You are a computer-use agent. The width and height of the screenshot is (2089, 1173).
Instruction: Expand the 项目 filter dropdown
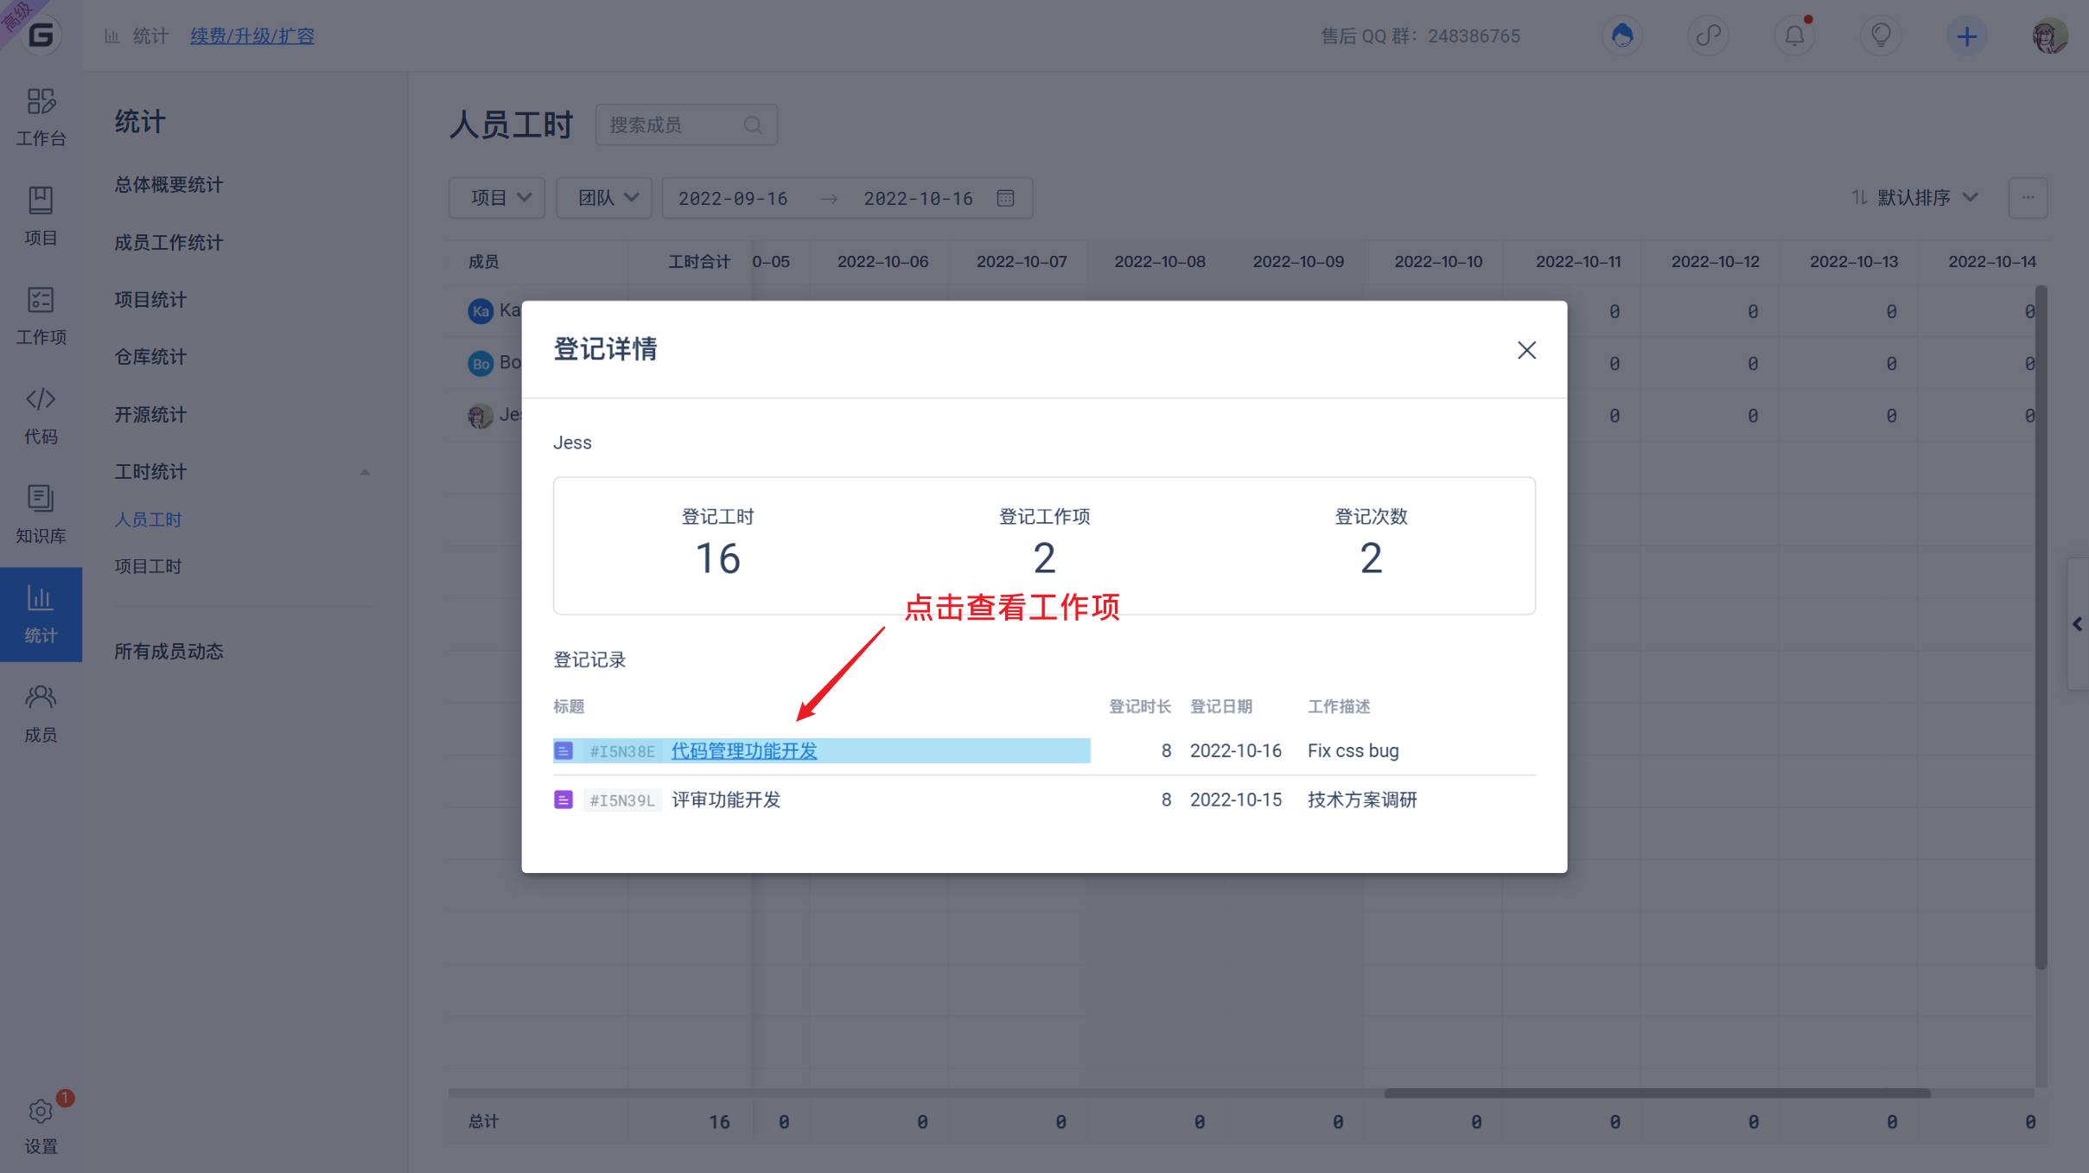click(x=498, y=198)
